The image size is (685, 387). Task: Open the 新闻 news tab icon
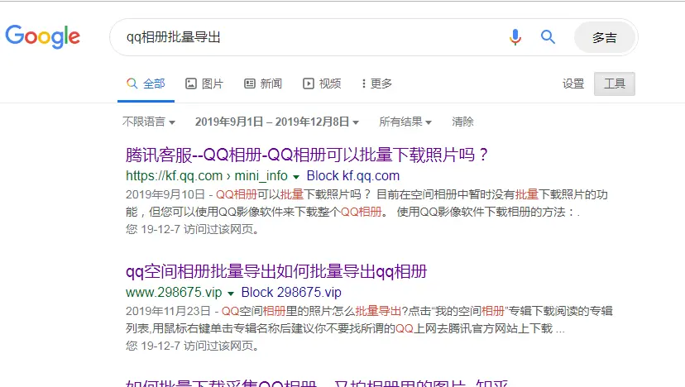tap(250, 84)
